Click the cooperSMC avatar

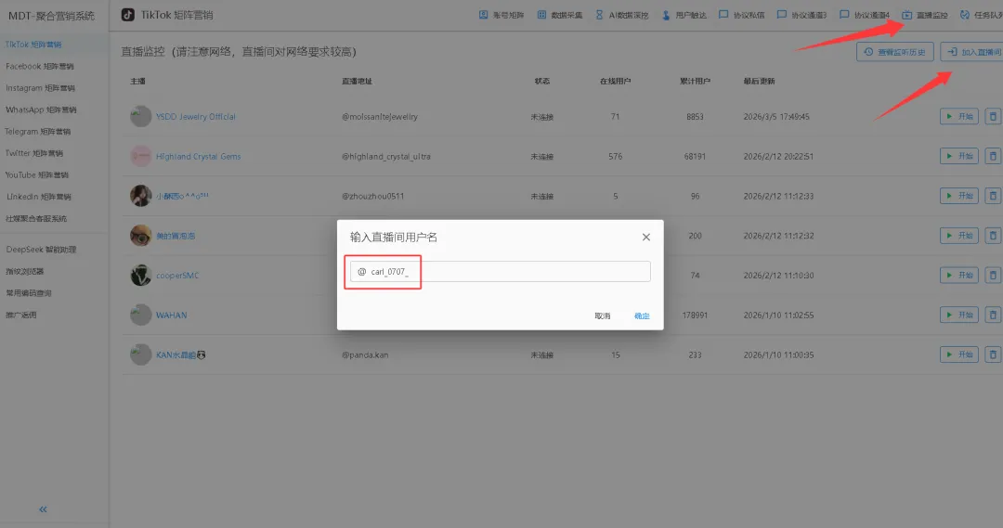pyautogui.click(x=141, y=275)
